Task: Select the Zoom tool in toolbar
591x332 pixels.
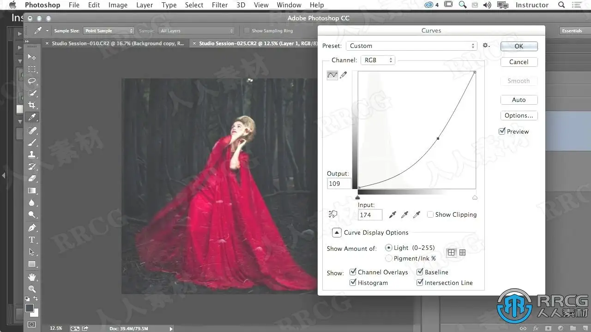Action: 32,289
